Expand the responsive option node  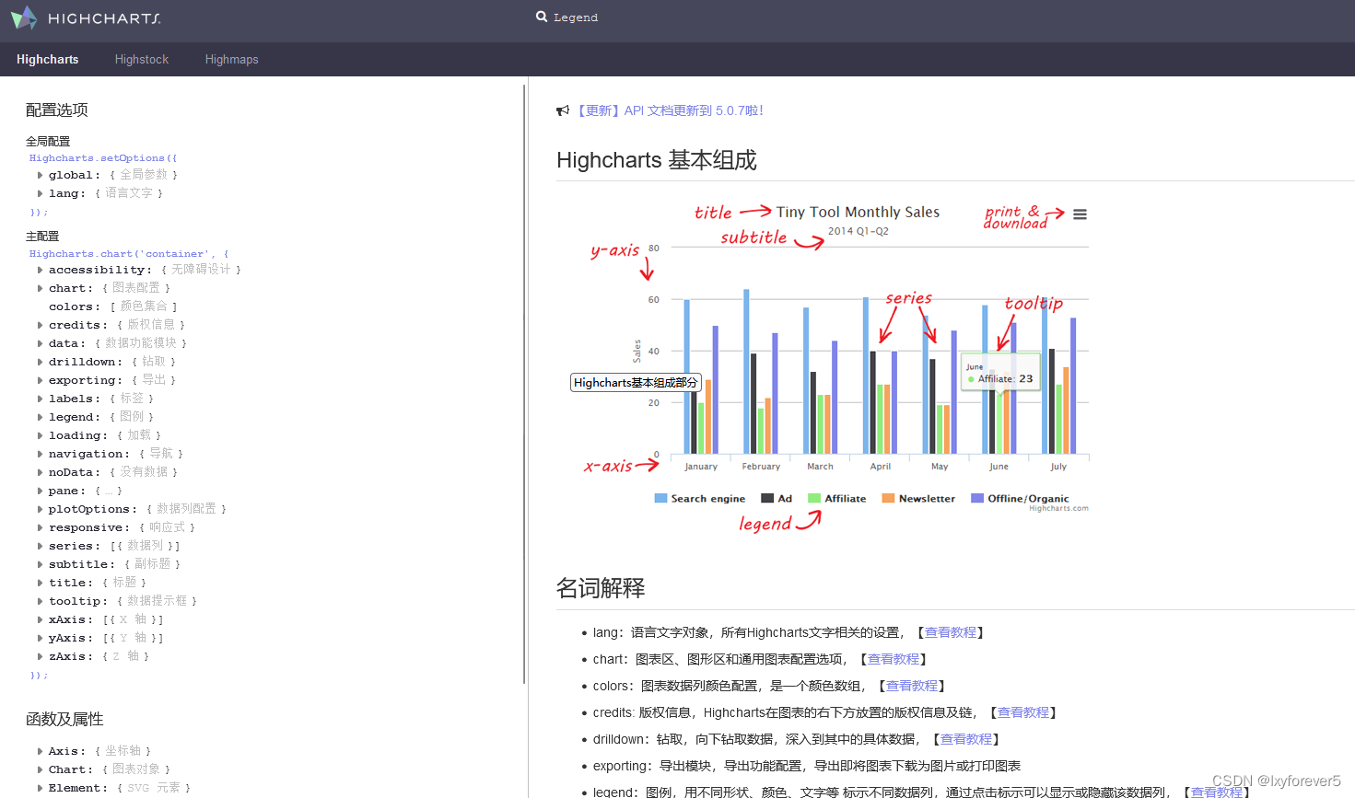click(40, 527)
